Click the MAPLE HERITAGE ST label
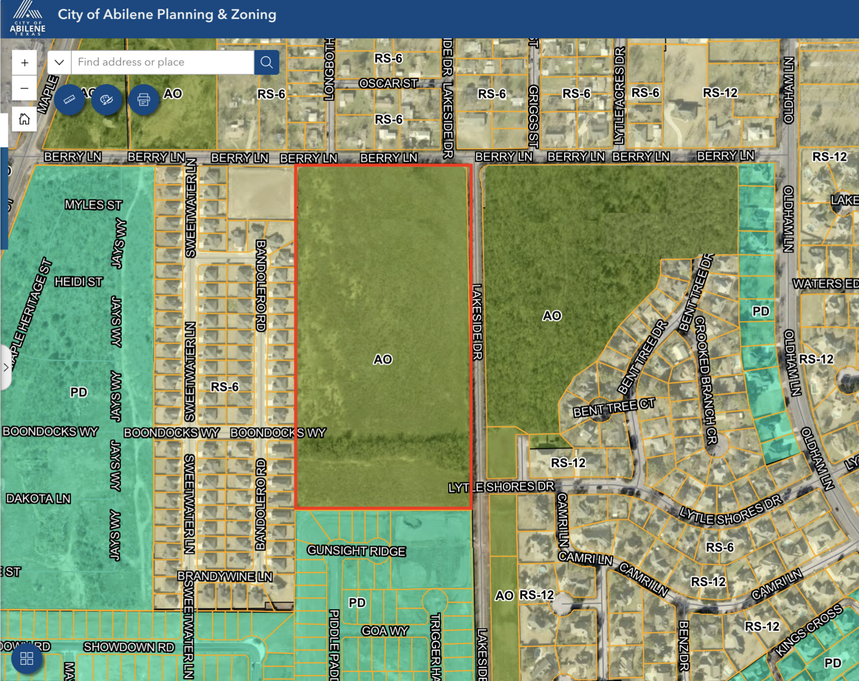859x681 pixels. [31, 315]
